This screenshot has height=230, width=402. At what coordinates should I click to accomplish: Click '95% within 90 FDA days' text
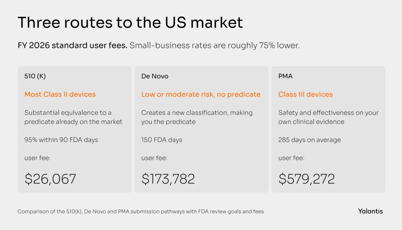61,140
